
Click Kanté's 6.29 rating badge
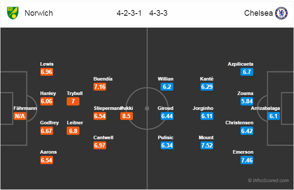tap(207, 87)
